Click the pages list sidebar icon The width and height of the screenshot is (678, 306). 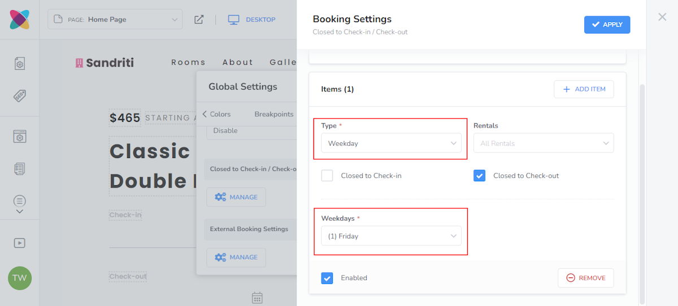pos(20,168)
